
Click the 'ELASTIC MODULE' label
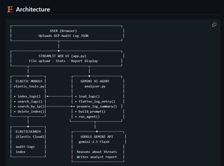pyautogui.click(x=29, y=81)
